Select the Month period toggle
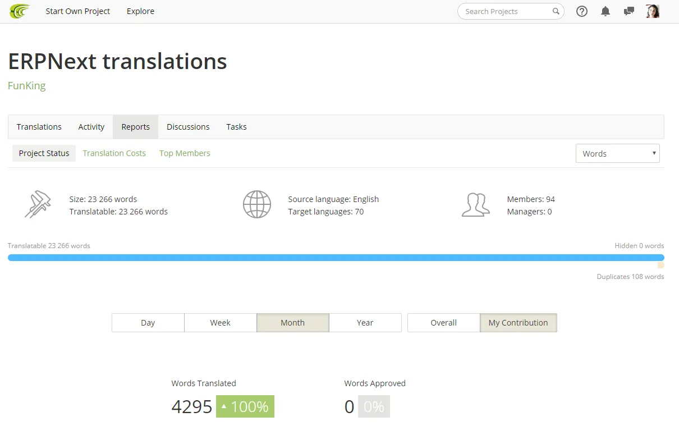The height and width of the screenshot is (444, 679). 293,323
